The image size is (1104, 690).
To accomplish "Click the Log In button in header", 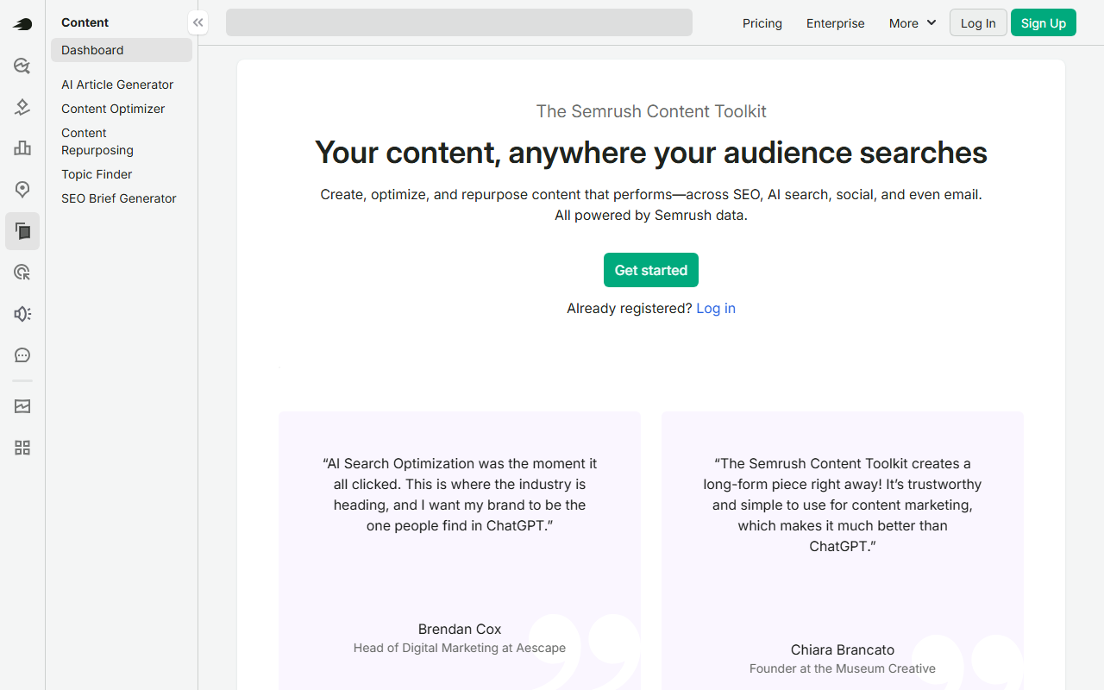I will (x=978, y=23).
